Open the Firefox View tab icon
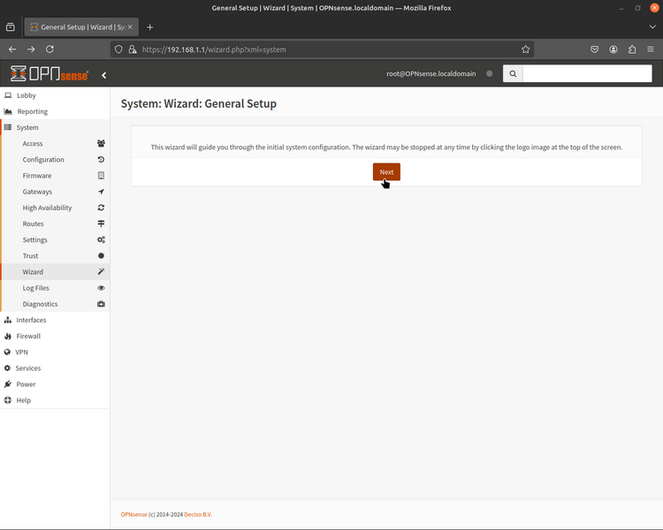 (11, 27)
